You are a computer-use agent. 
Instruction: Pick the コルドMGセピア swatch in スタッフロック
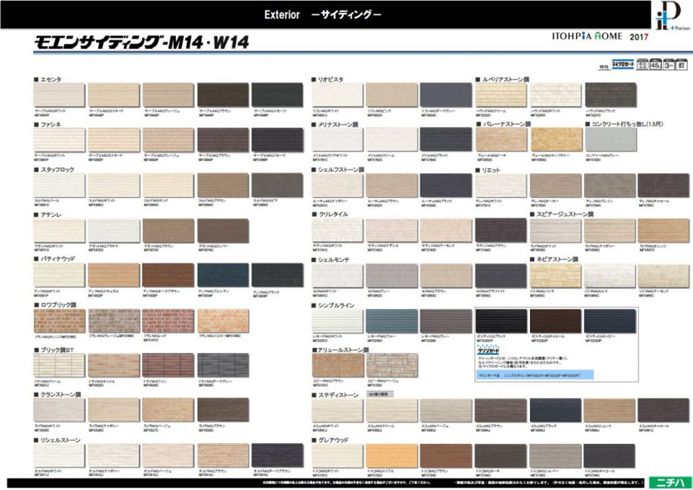pyautogui.click(x=277, y=185)
